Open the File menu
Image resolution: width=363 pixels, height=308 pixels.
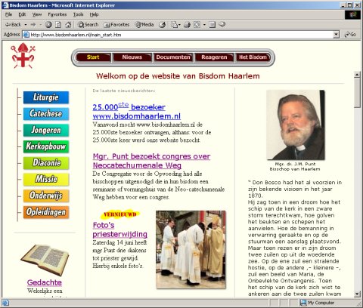pyautogui.click(x=8, y=14)
